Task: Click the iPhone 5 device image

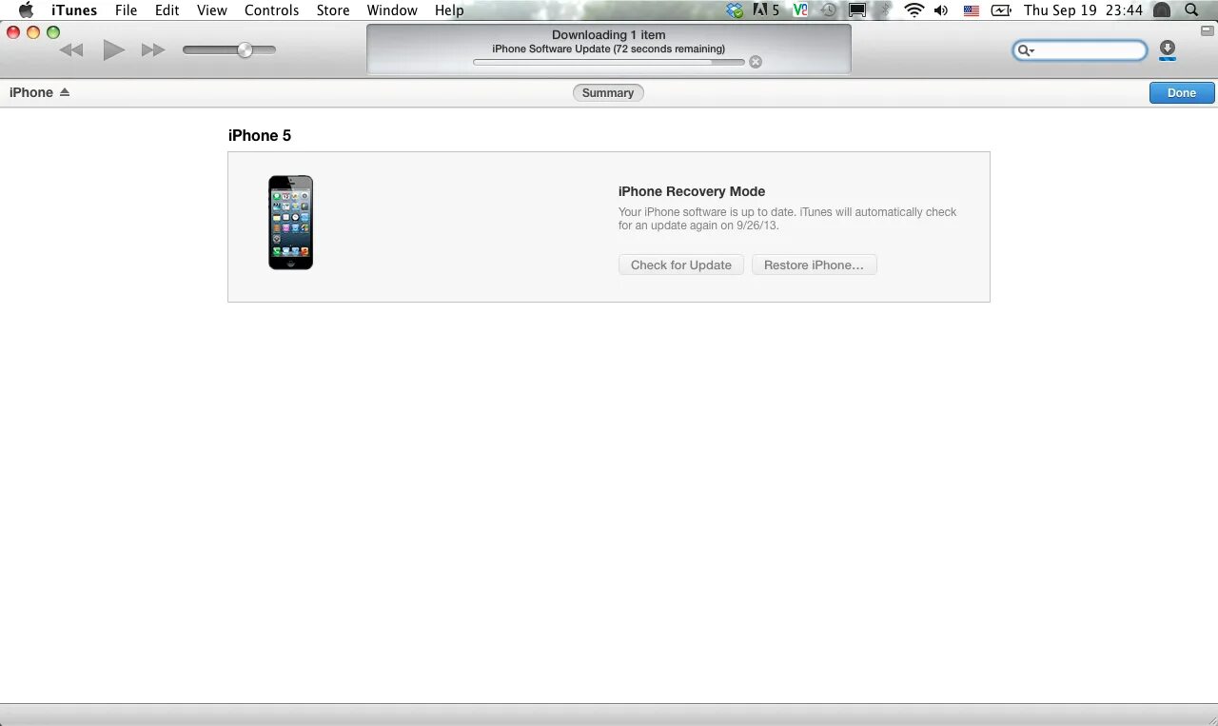Action: click(x=290, y=222)
